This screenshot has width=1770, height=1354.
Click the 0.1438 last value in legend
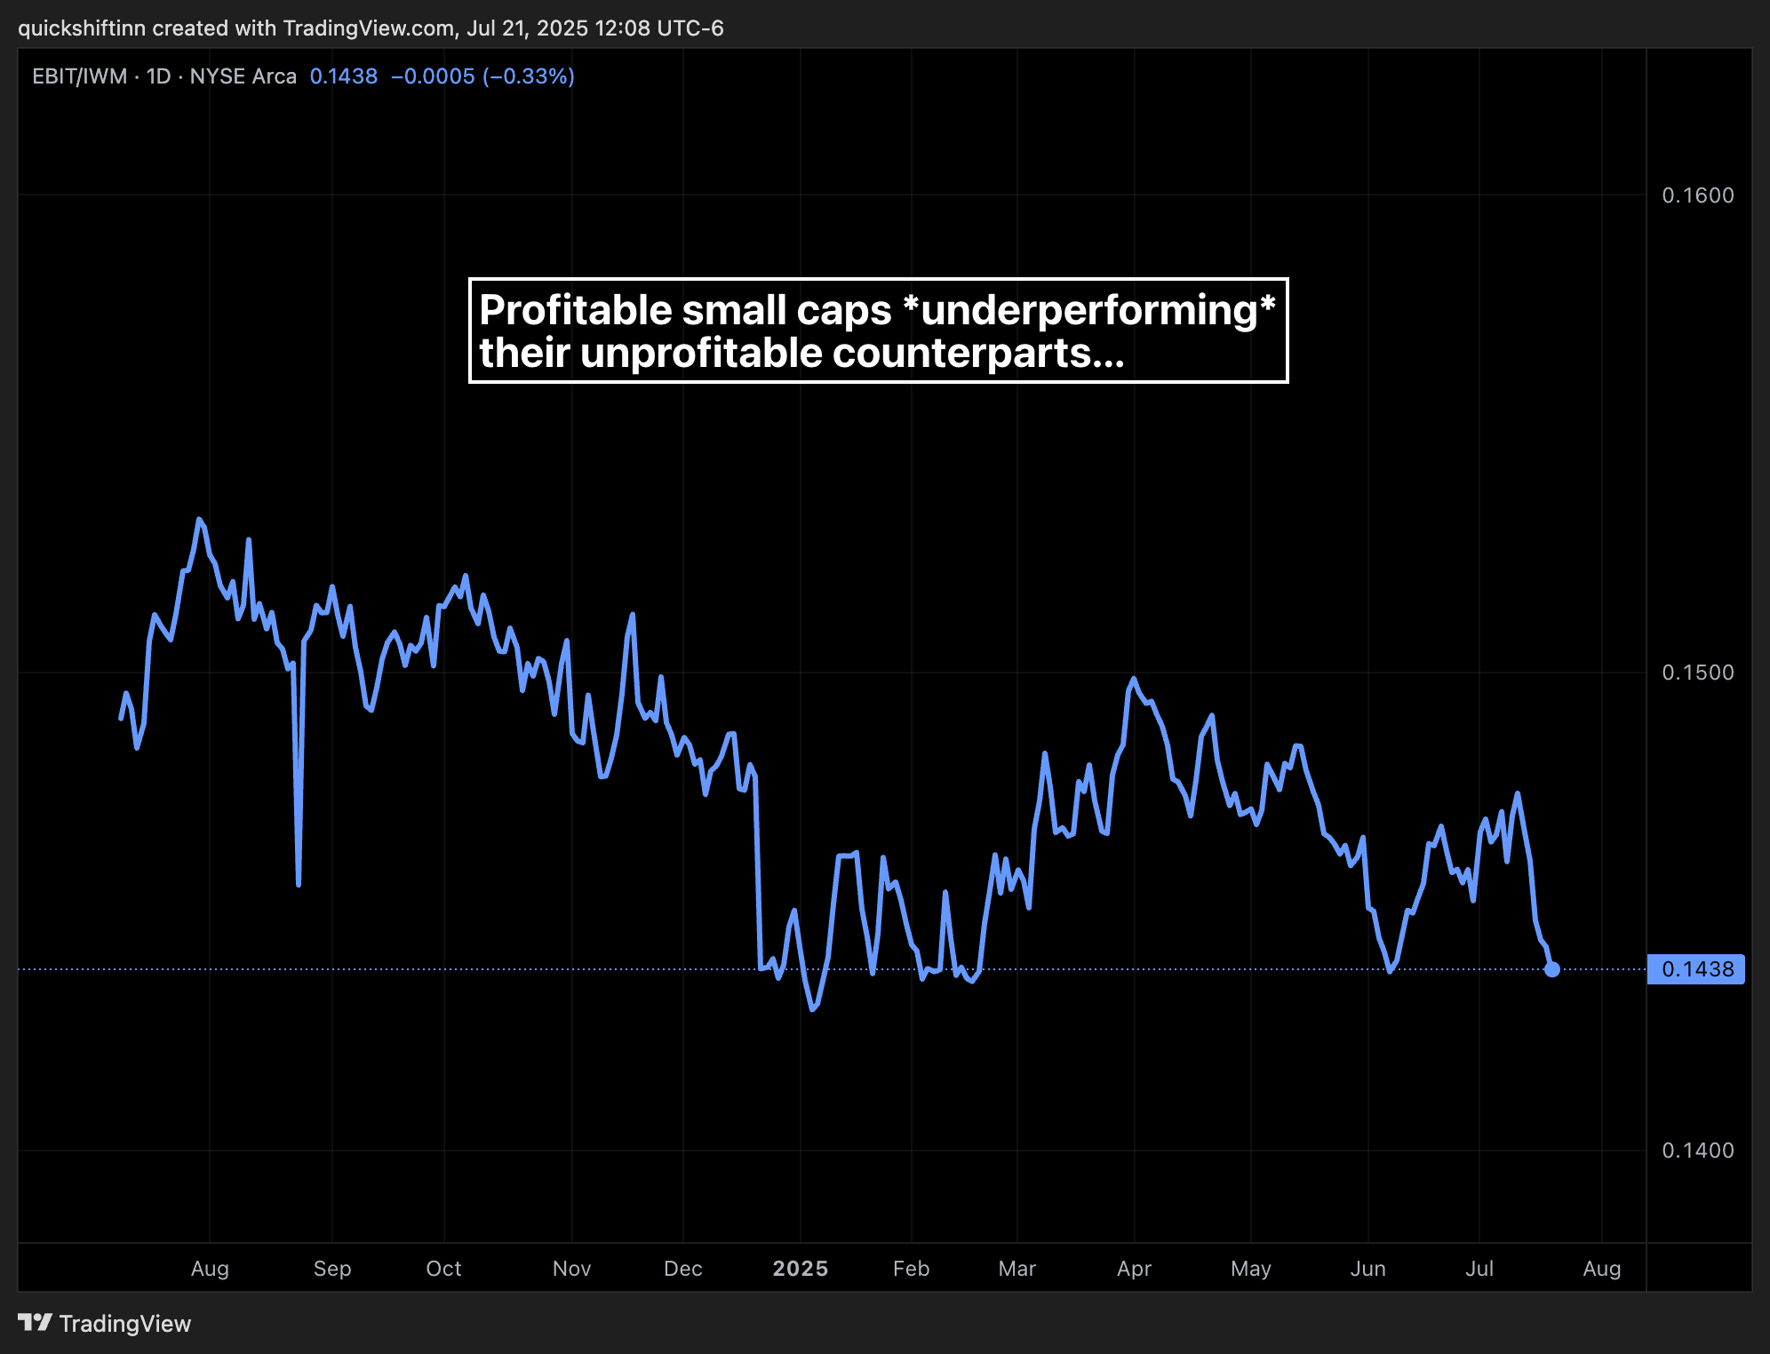tap(344, 76)
